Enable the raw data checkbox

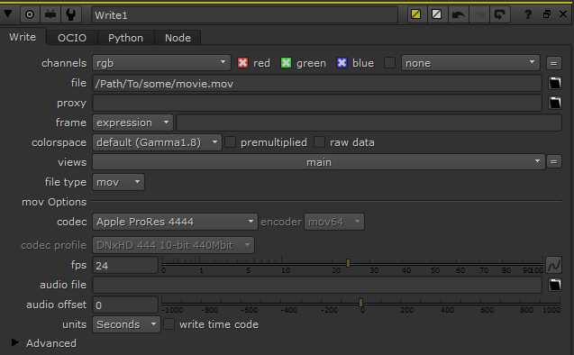coord(319,142)
